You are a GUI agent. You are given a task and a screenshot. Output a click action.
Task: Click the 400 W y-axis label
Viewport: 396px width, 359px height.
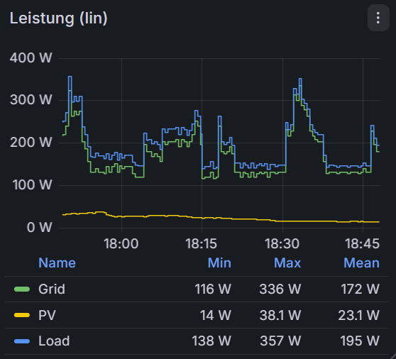31,57
